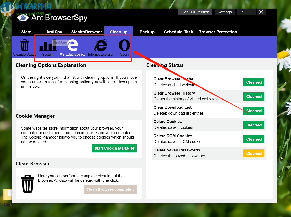Viewport: 291px width, 217px height.
Task: Start the Cookie Manager
Action: click(114, 148)
